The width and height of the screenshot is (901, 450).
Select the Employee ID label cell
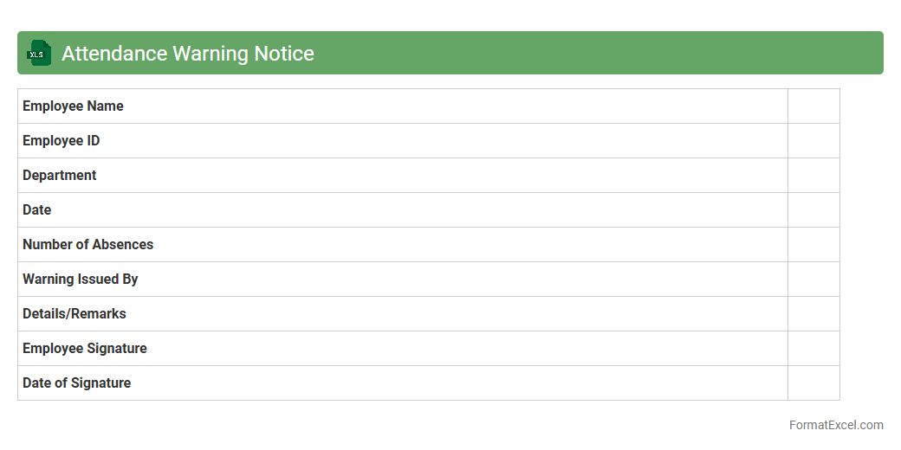[x=61, y=141]
